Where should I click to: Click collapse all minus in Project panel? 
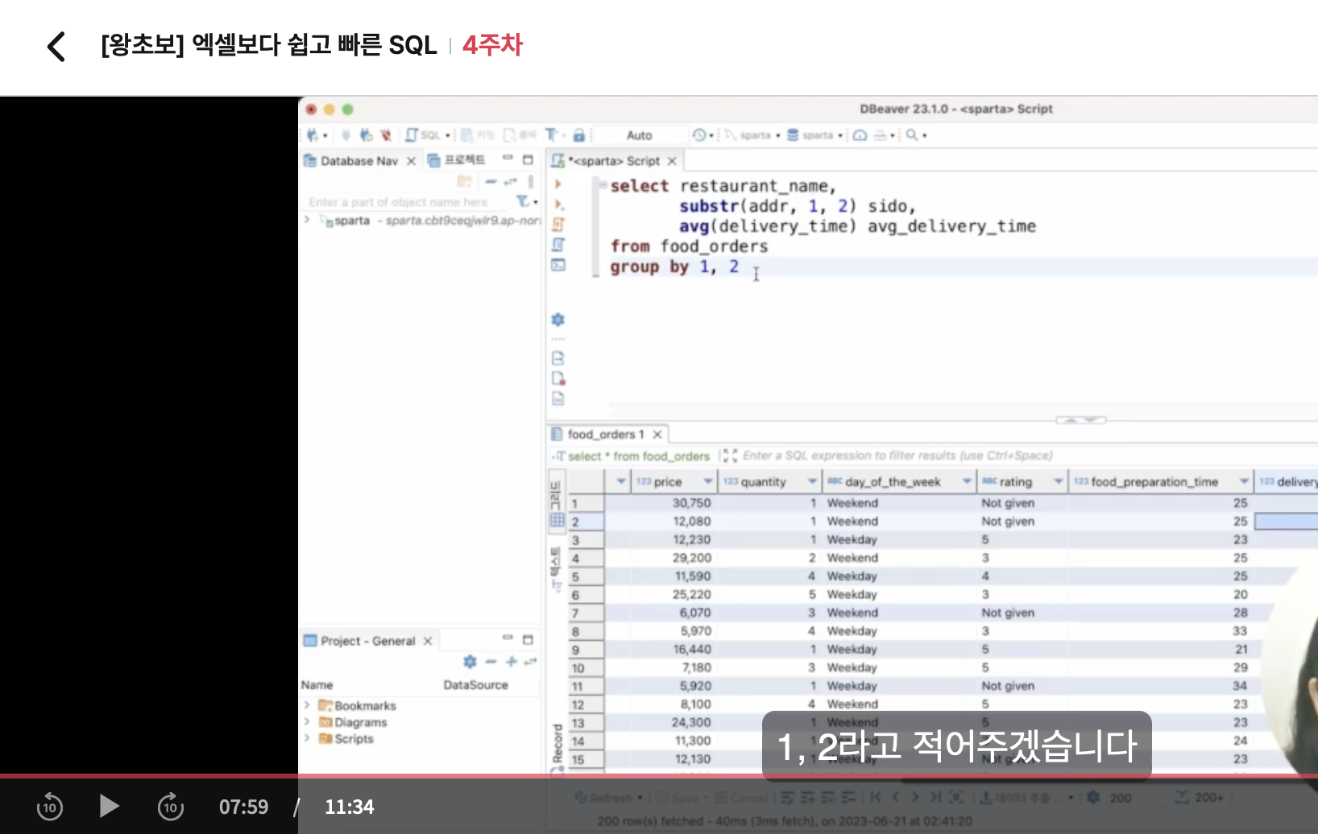[x=491, y=661]
